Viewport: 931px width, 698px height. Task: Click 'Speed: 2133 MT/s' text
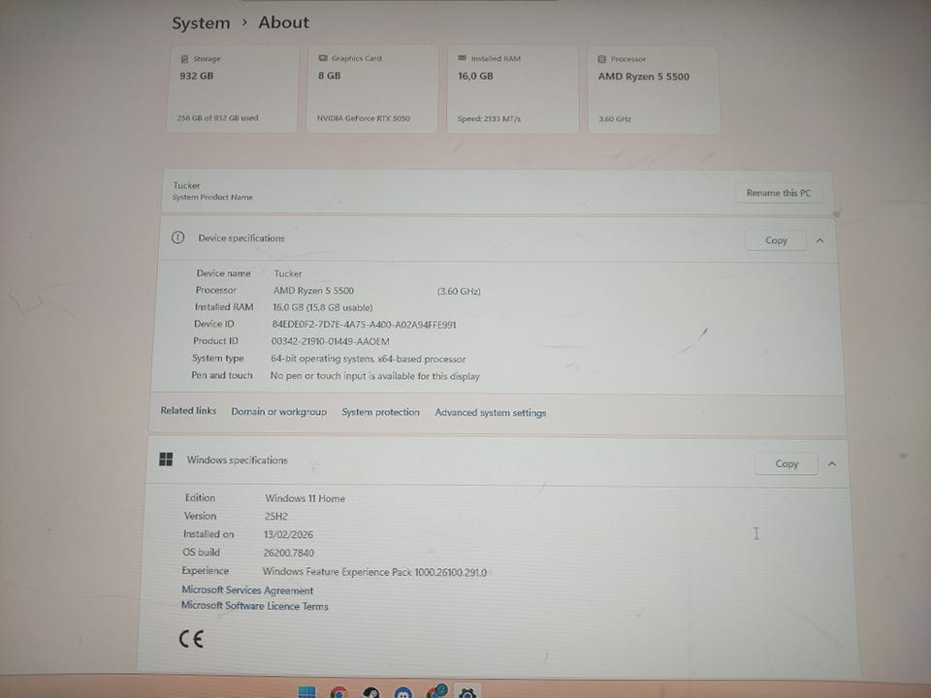click(489, 118)
